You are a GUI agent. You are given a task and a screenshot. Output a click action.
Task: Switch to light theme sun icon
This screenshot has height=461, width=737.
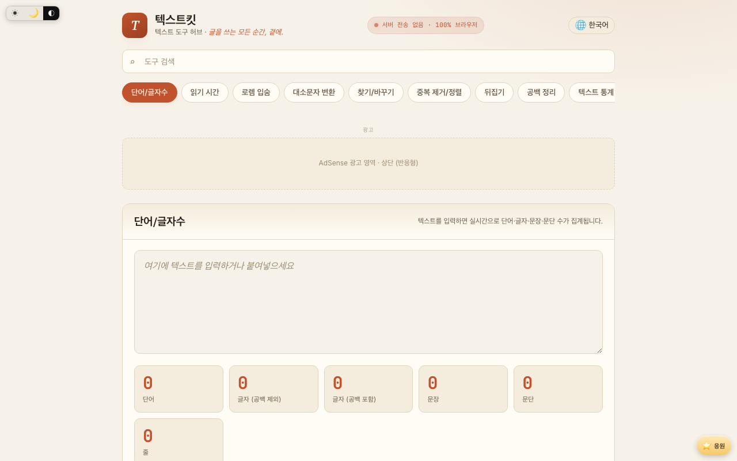(15, 13)
